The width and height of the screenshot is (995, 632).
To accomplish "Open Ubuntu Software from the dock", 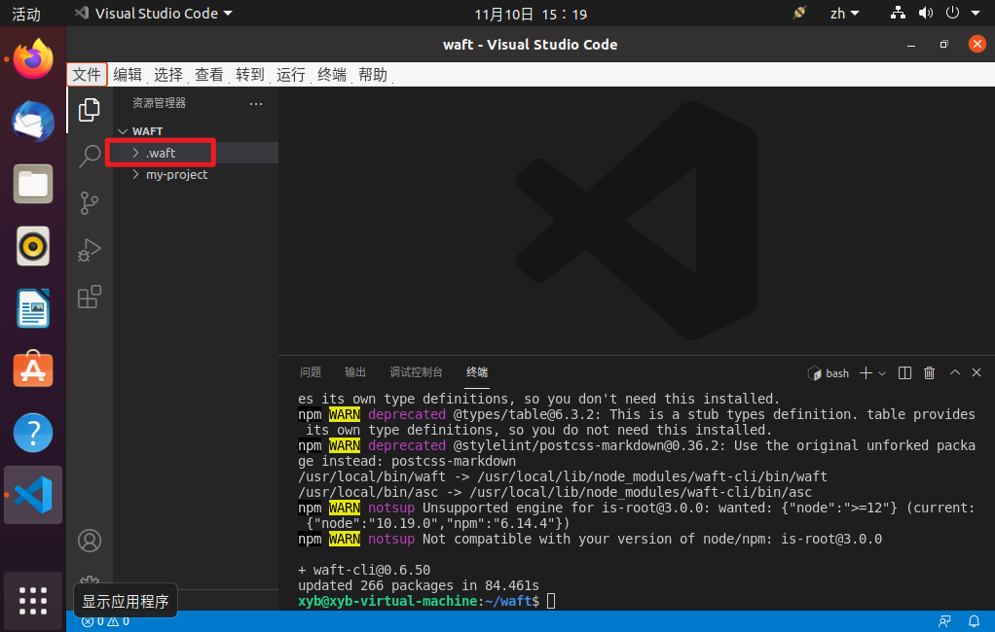I will tap(33, 369).
